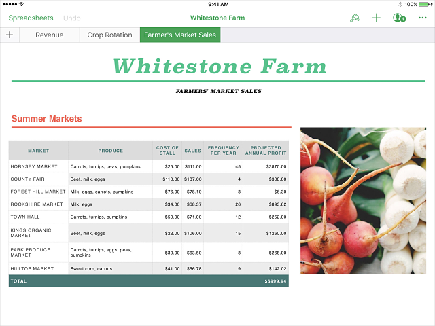The width and height of the screenshot is (435, 326).
Task: Tap the Undo button
Action: [x=72, y=18]
